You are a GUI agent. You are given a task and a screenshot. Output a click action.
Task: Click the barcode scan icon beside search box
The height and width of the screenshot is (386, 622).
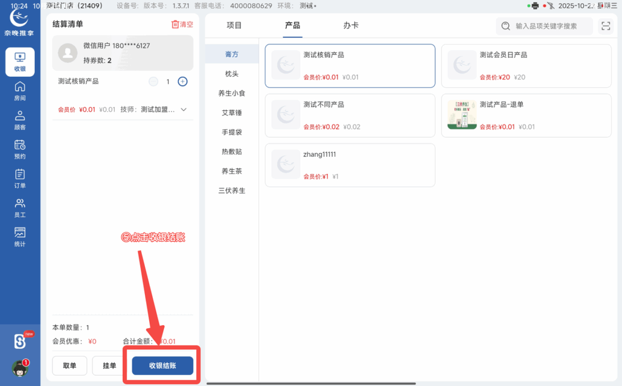(606, 26)
